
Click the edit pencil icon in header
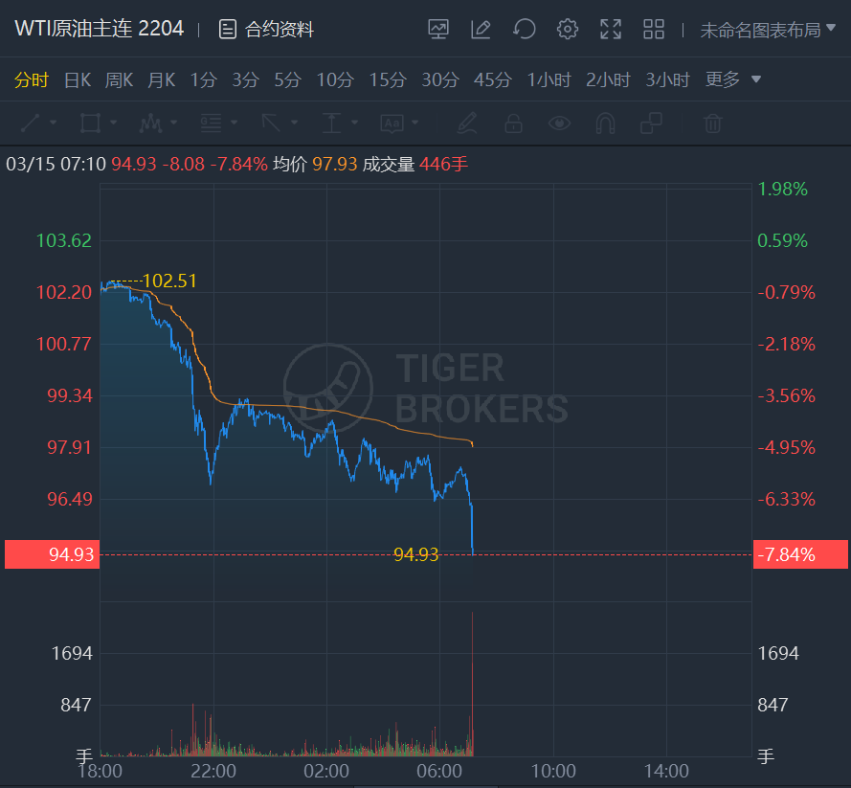coord(481,30)
